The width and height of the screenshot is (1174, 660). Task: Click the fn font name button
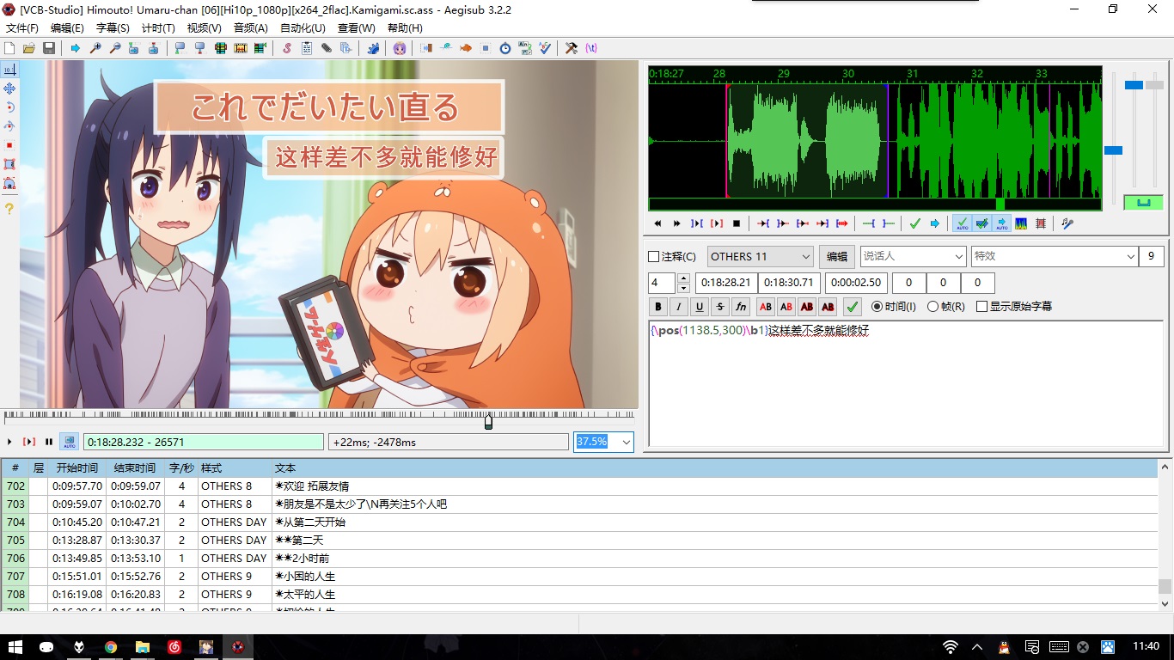741,306
